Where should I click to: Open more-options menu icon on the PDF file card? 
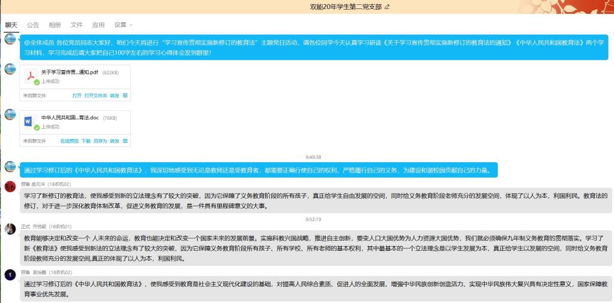125,95
